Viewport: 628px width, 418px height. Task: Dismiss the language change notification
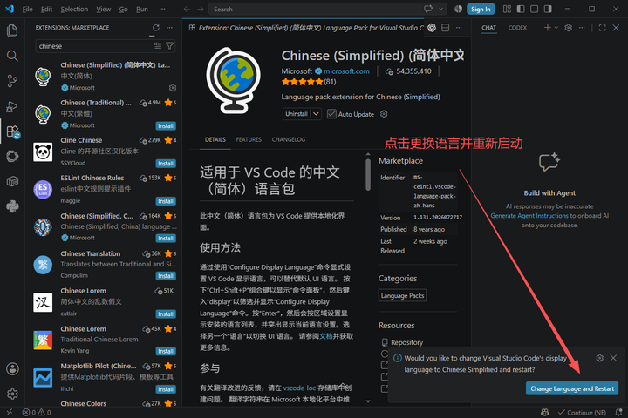pos(613,358)
